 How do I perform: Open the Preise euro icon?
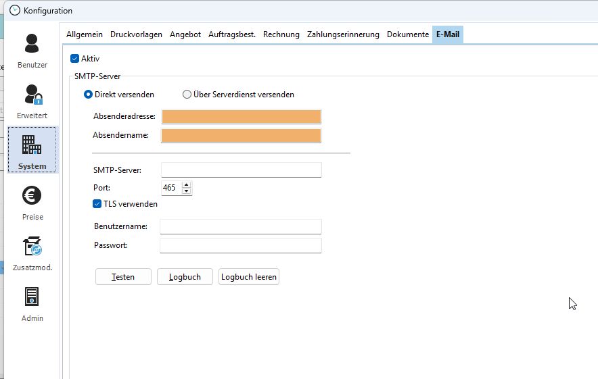32,196
